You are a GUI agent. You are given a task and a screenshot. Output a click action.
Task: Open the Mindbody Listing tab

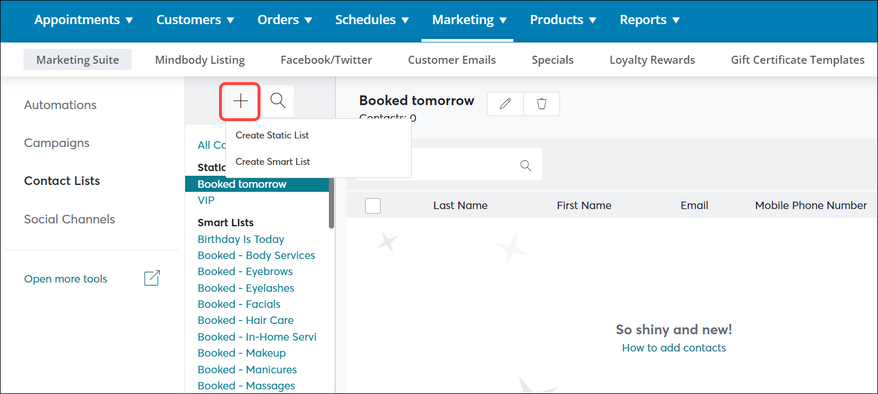200,60
